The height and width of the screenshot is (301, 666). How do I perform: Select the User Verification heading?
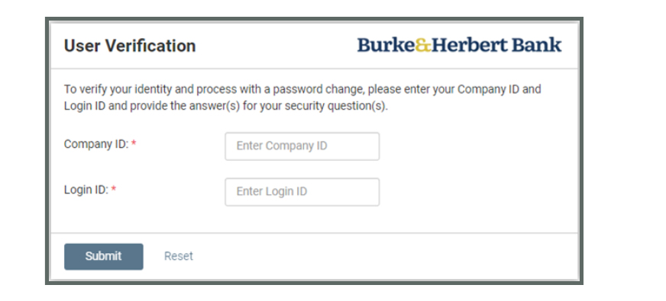130,46
